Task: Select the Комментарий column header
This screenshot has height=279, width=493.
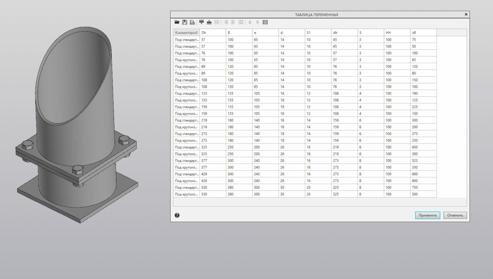Action: (x=186, y=33)
